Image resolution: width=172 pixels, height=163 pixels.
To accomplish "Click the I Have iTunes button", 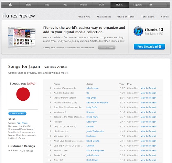I will click(x=107, y=47).
